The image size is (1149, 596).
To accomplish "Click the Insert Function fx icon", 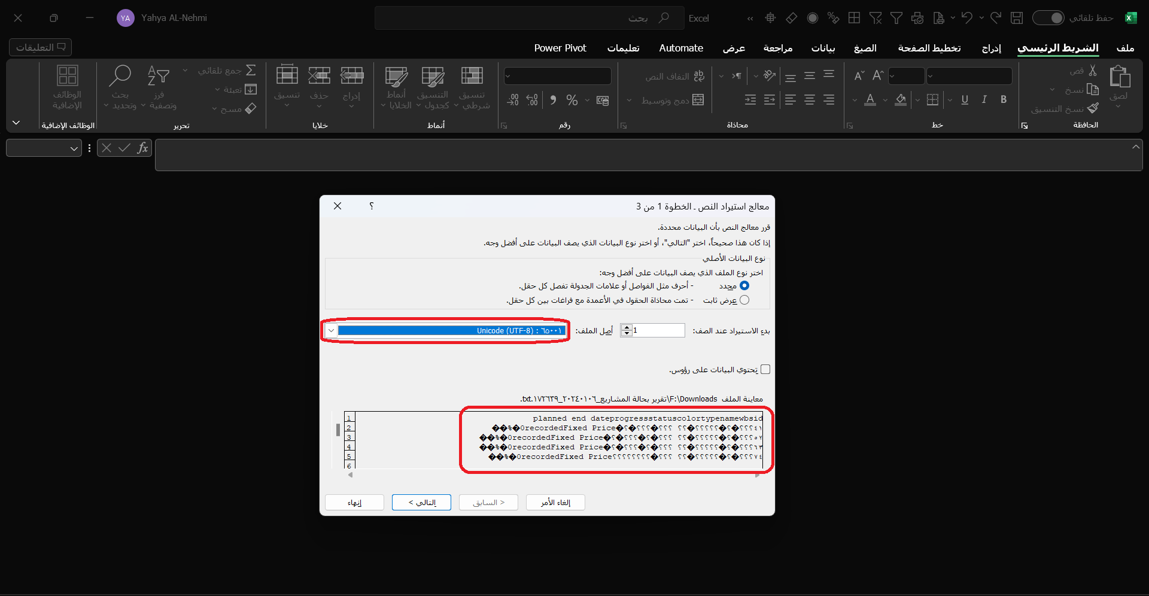I will (x=142, y=148).
